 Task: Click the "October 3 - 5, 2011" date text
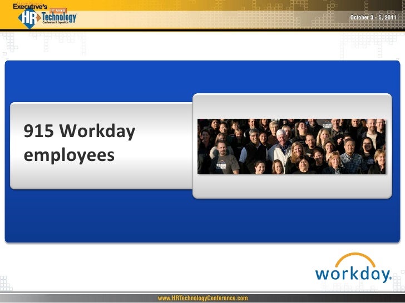[x=373, y=17]
